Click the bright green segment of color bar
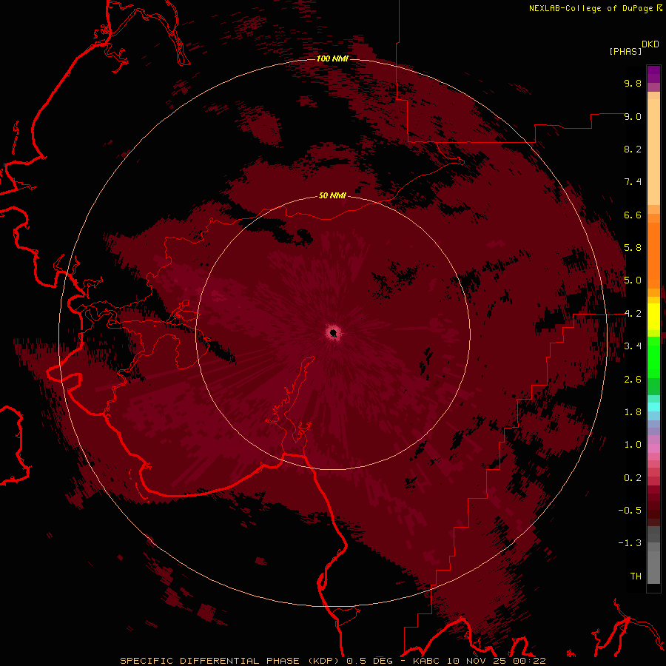Image resolution: width=666 pixels, height=666 pixels. pos(653,357)
